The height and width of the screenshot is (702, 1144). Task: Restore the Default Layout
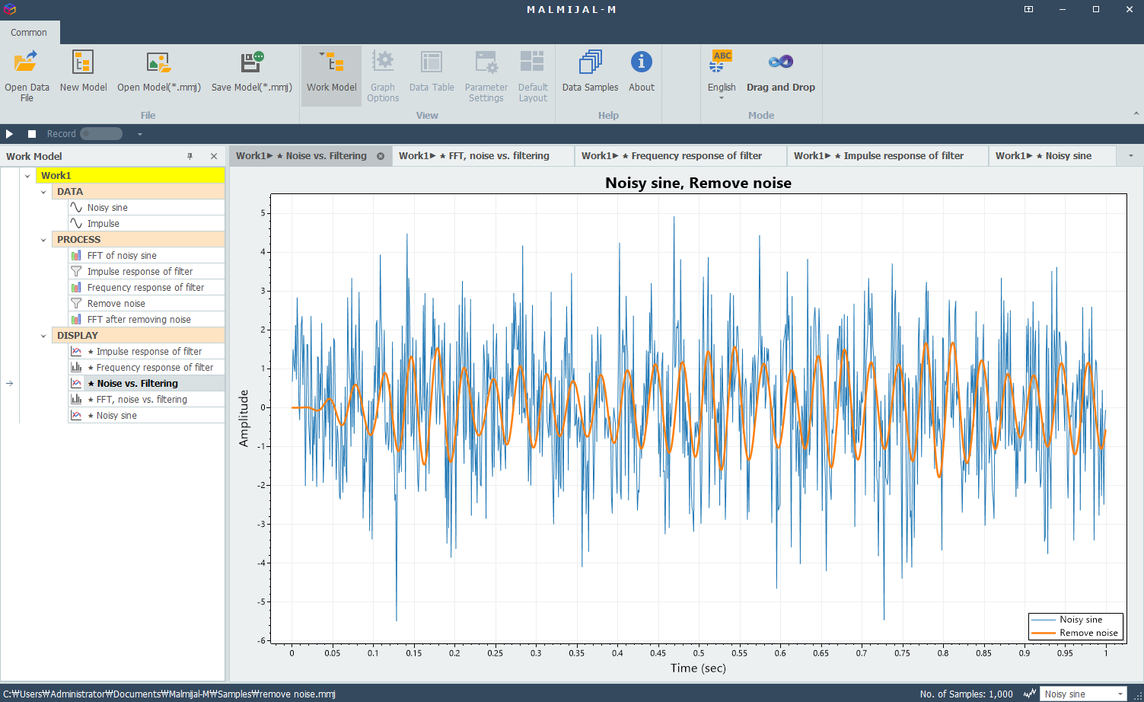(x=533, y=75)
